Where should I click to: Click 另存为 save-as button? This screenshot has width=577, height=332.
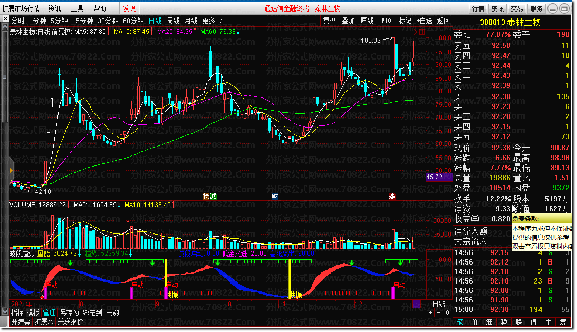coord(70,313)
